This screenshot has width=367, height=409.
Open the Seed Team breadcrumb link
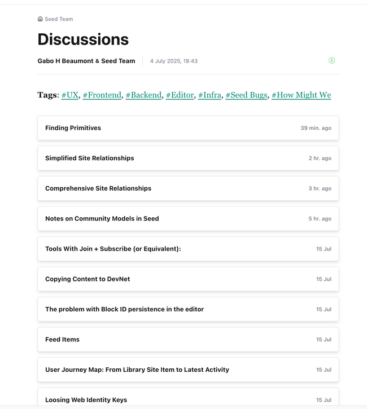59,19
